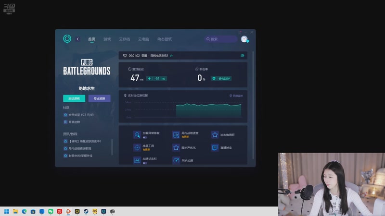This screenshot has height=216, width=385.
Task: Click the 启动游戏 launch game button
Action: click(x=74, y=98)
